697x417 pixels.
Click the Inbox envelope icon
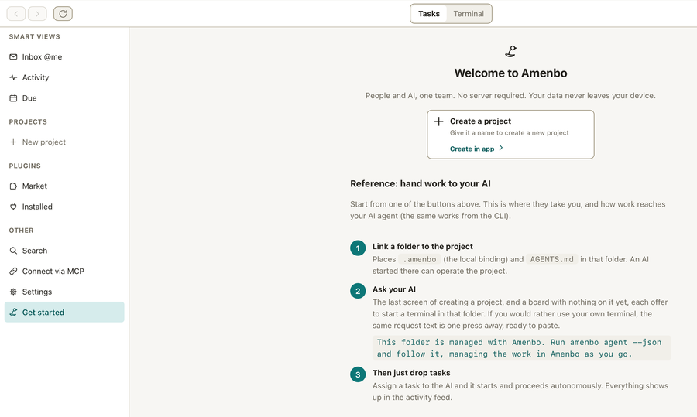point(13,56)
